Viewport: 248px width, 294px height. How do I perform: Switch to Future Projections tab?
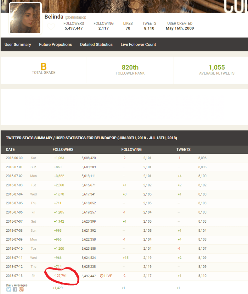pyautogui.click(x=56, y=45)
